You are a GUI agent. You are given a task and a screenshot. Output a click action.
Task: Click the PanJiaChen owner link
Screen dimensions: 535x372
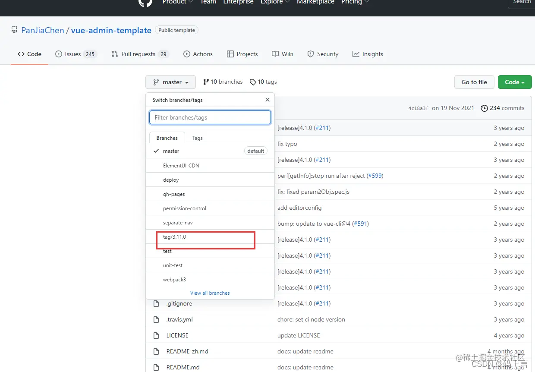click(x=43, y=30)
